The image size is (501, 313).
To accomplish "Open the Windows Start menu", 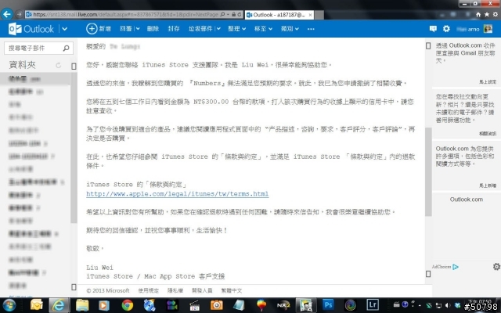I will coord(9,305).
